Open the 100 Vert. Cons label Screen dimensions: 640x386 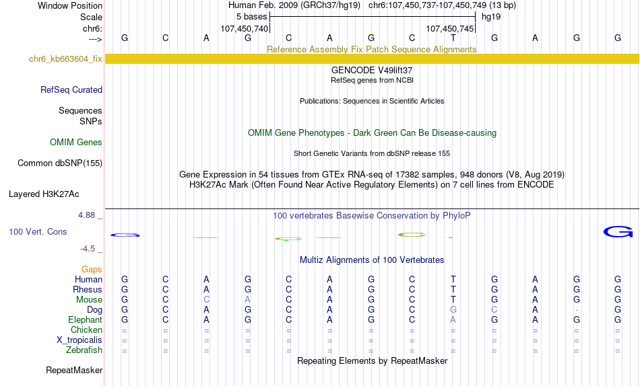tap(38, 231)
